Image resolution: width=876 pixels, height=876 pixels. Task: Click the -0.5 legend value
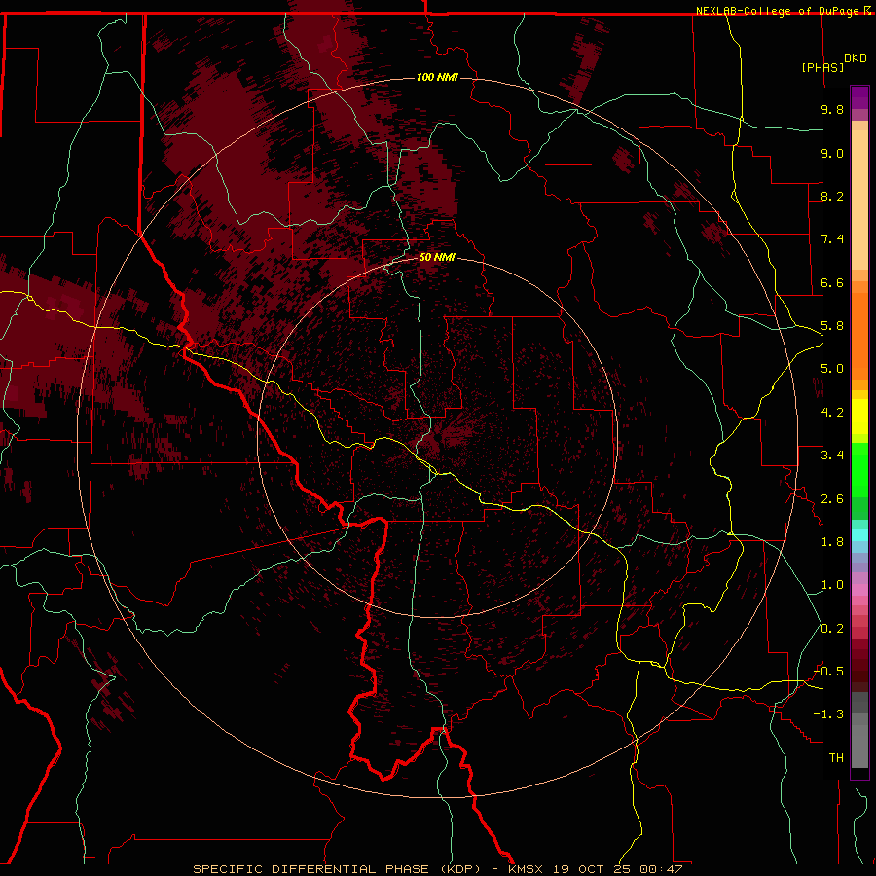pos(828,672)
